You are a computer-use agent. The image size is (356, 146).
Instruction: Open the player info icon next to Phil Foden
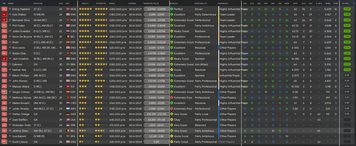click(10, 25)
